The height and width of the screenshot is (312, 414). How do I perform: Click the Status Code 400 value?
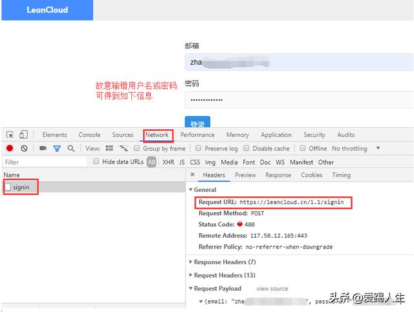point(249,224)
